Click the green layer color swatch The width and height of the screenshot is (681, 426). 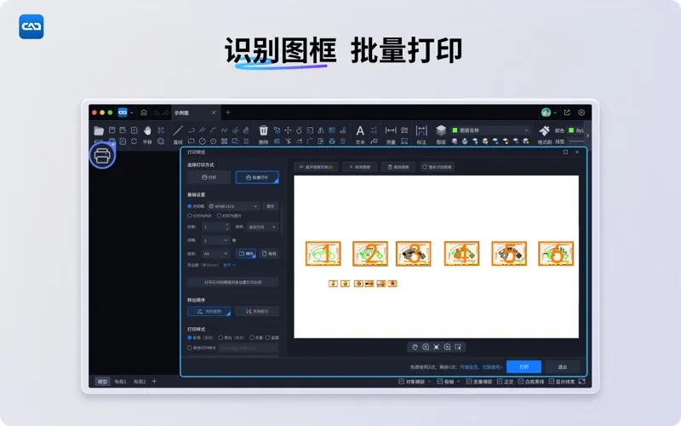pyautogui.click(x=455, y=130)
